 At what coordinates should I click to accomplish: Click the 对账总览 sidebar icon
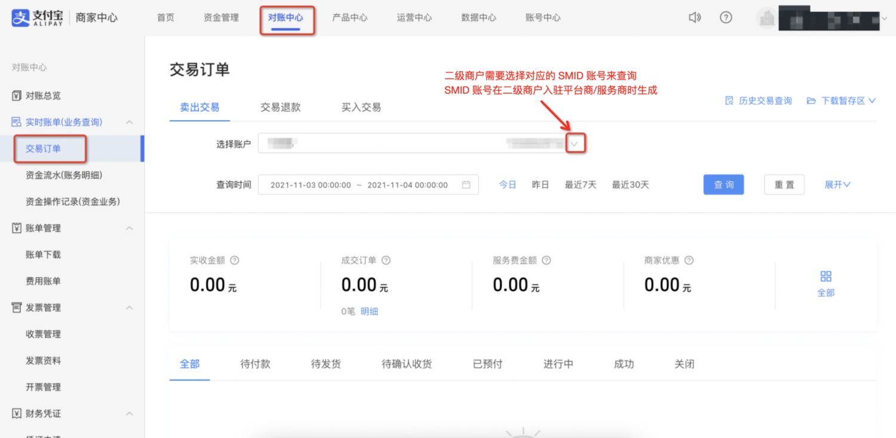[x=17, y=96]
